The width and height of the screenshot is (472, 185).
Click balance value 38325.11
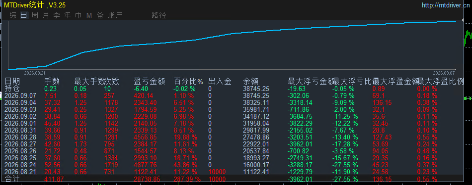click(x=256, y=102)
